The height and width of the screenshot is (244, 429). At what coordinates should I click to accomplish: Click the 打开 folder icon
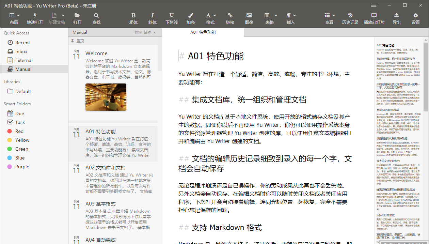77,15
